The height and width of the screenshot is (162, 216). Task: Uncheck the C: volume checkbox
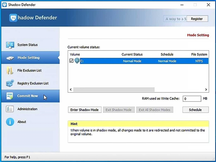(x=71, y=60)
